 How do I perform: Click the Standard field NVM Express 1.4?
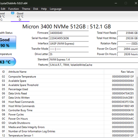(94, 59)
